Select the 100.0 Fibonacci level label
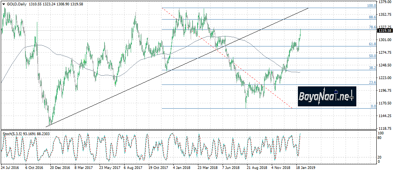 tap(371, 6)
